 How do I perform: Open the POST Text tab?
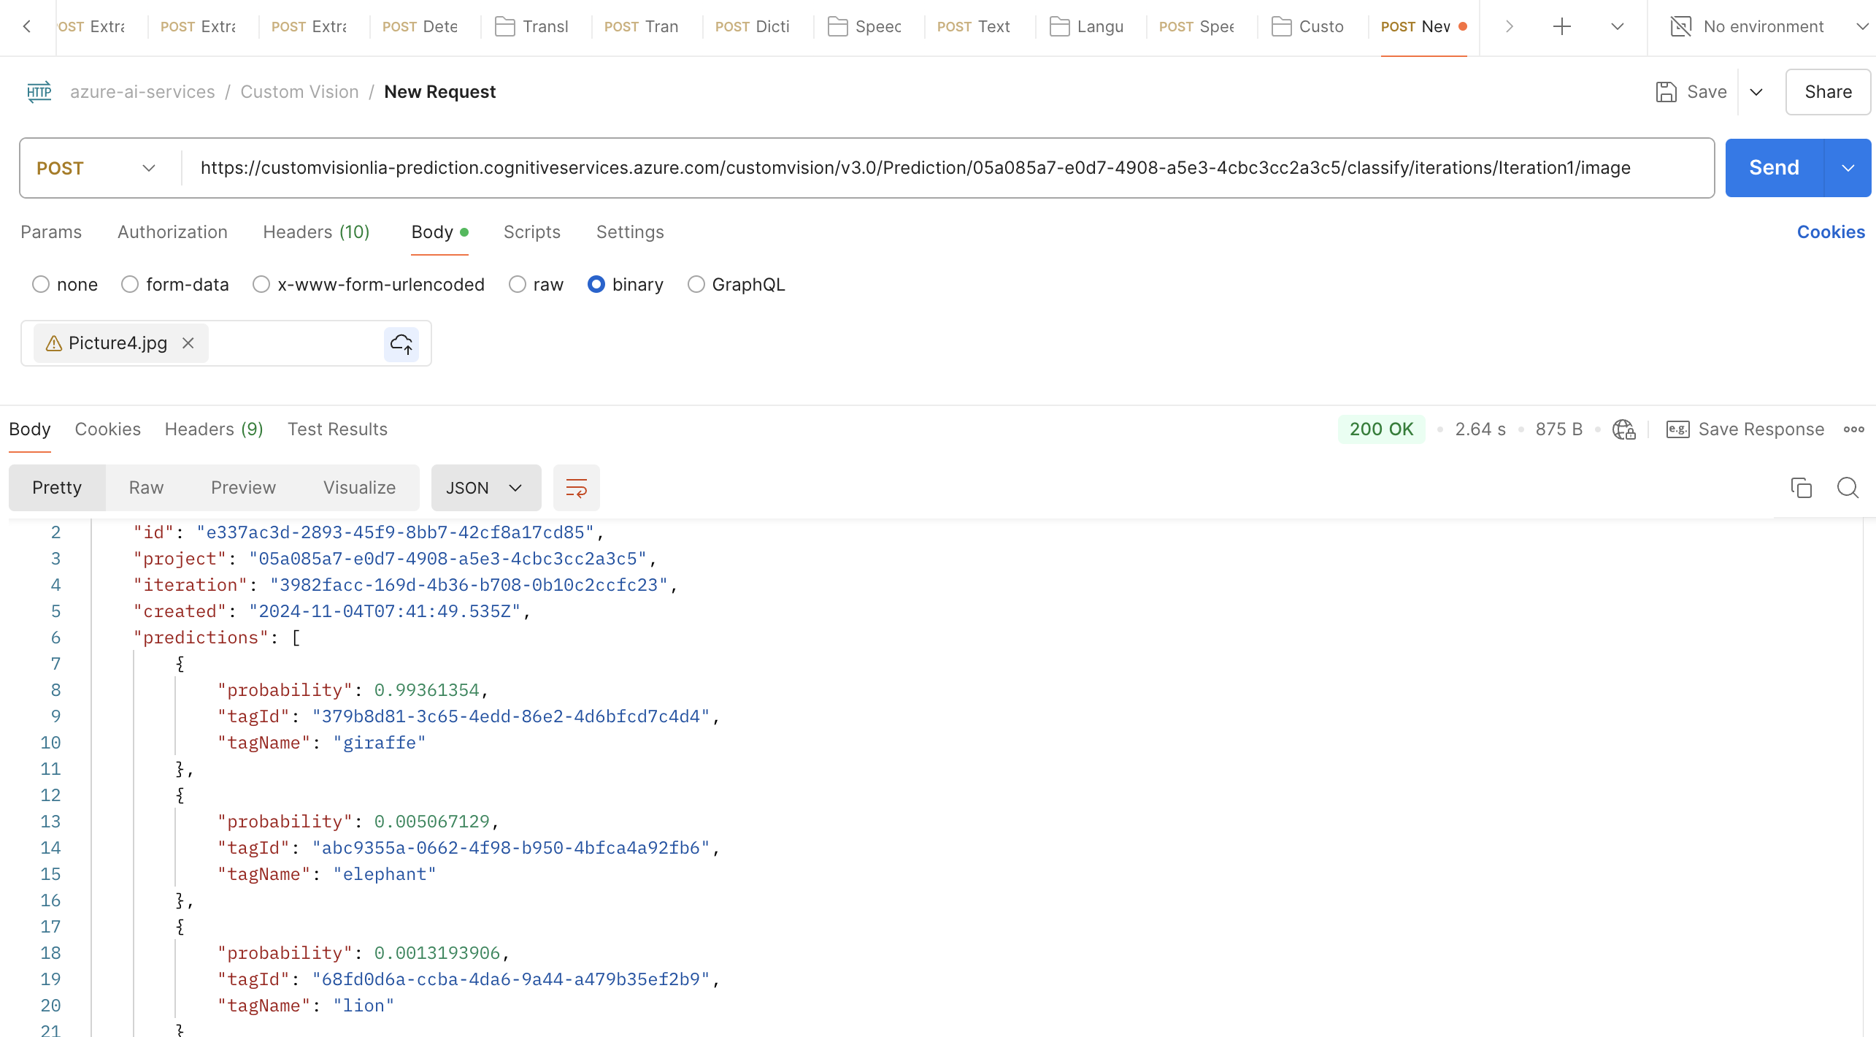click(974, 27)
